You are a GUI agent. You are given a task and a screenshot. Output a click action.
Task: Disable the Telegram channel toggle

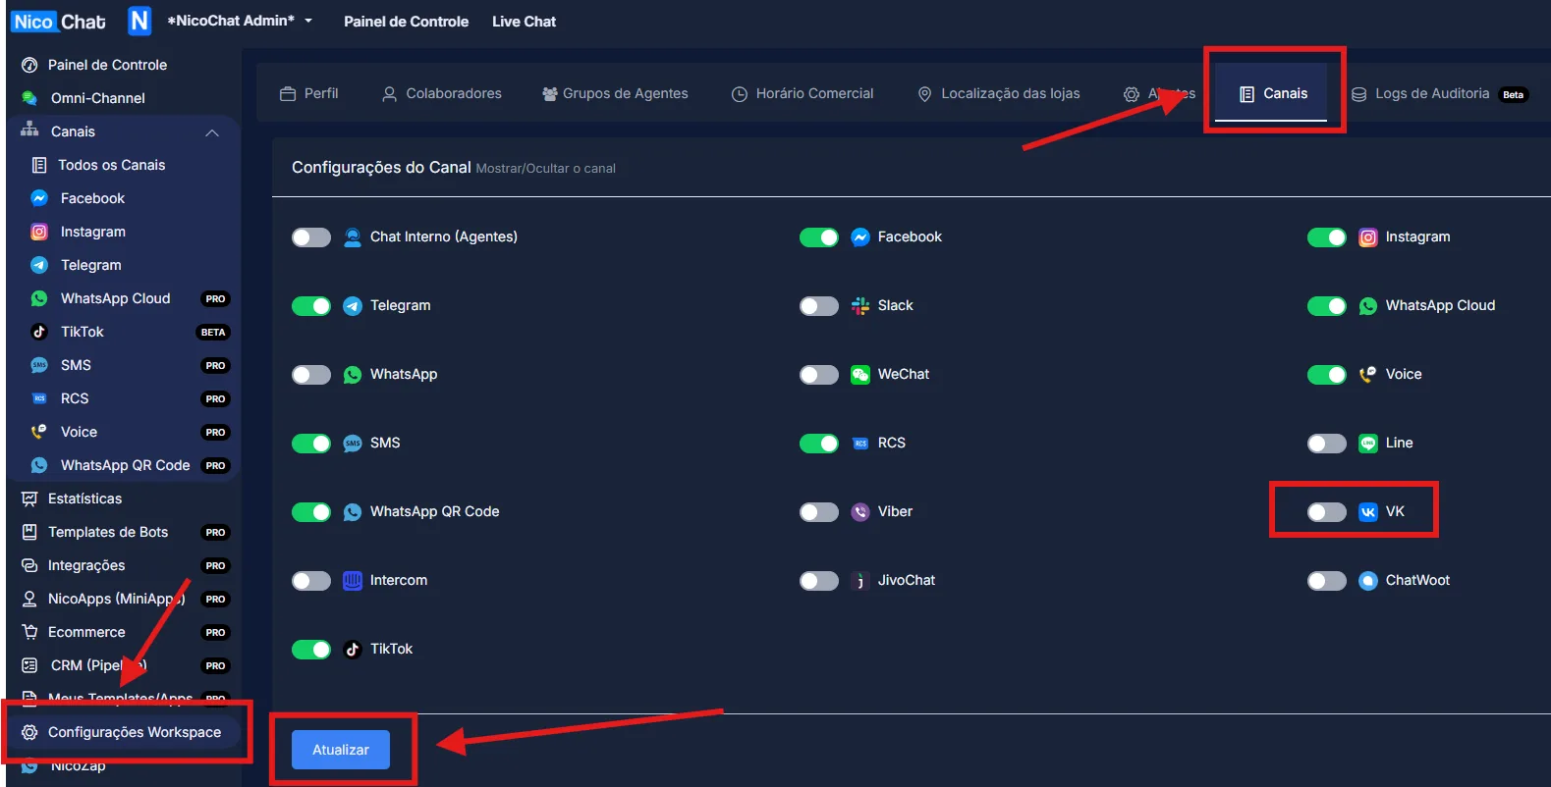311,306
